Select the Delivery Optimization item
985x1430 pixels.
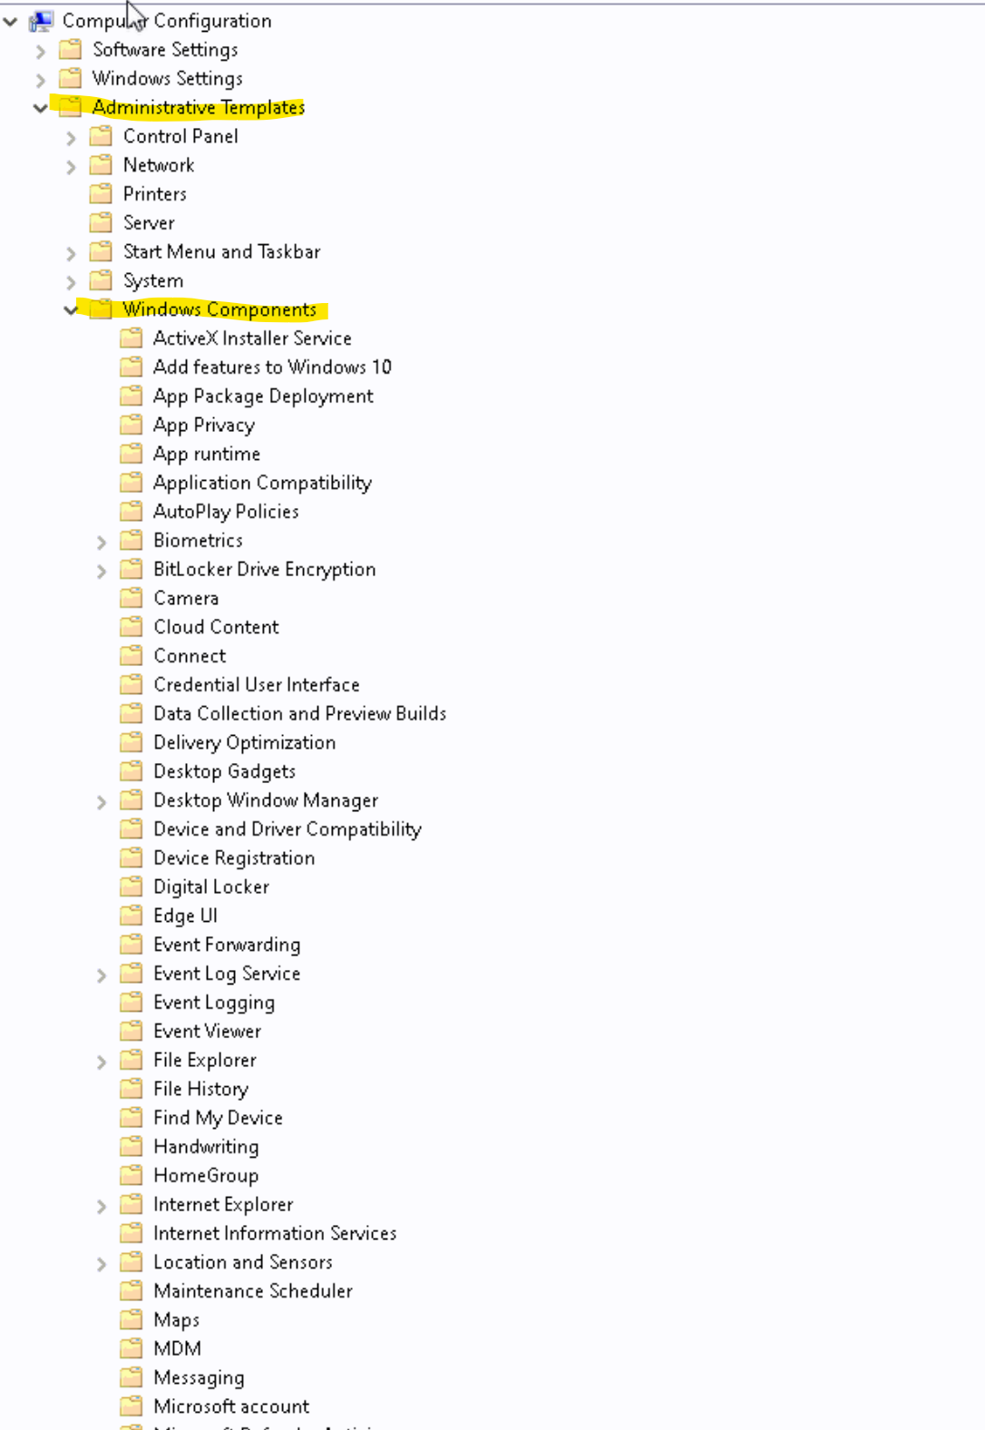(244, 742)
